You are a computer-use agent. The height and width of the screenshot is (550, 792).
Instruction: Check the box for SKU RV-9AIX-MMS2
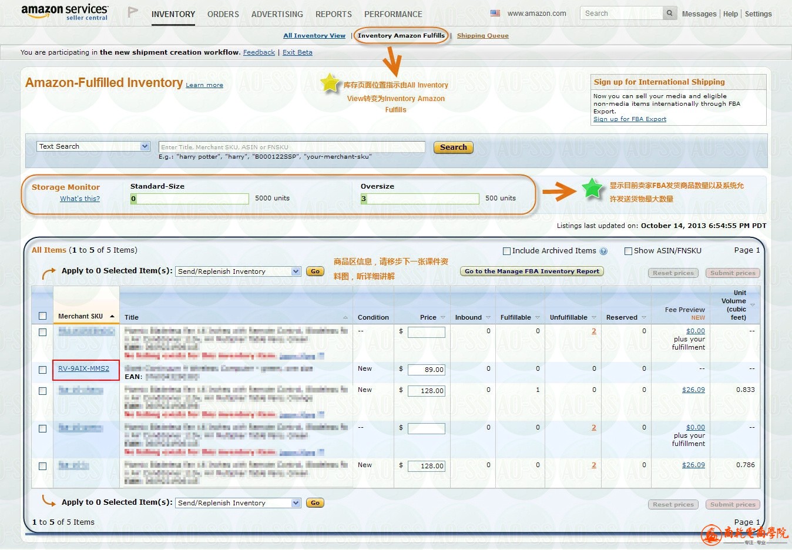42,370
